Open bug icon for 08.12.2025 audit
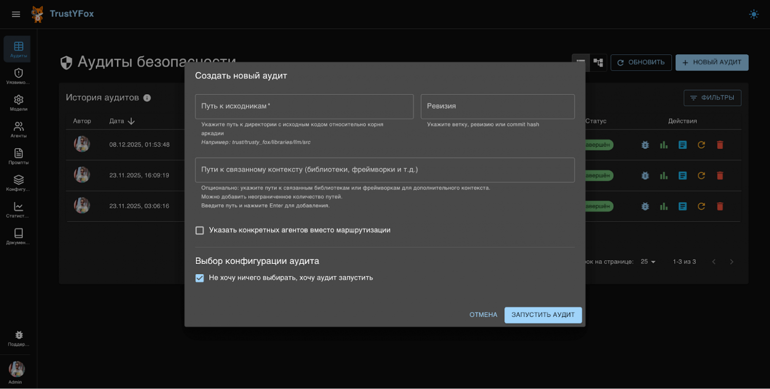The height and width of the screenshot is (389, 770). [645, 145]
